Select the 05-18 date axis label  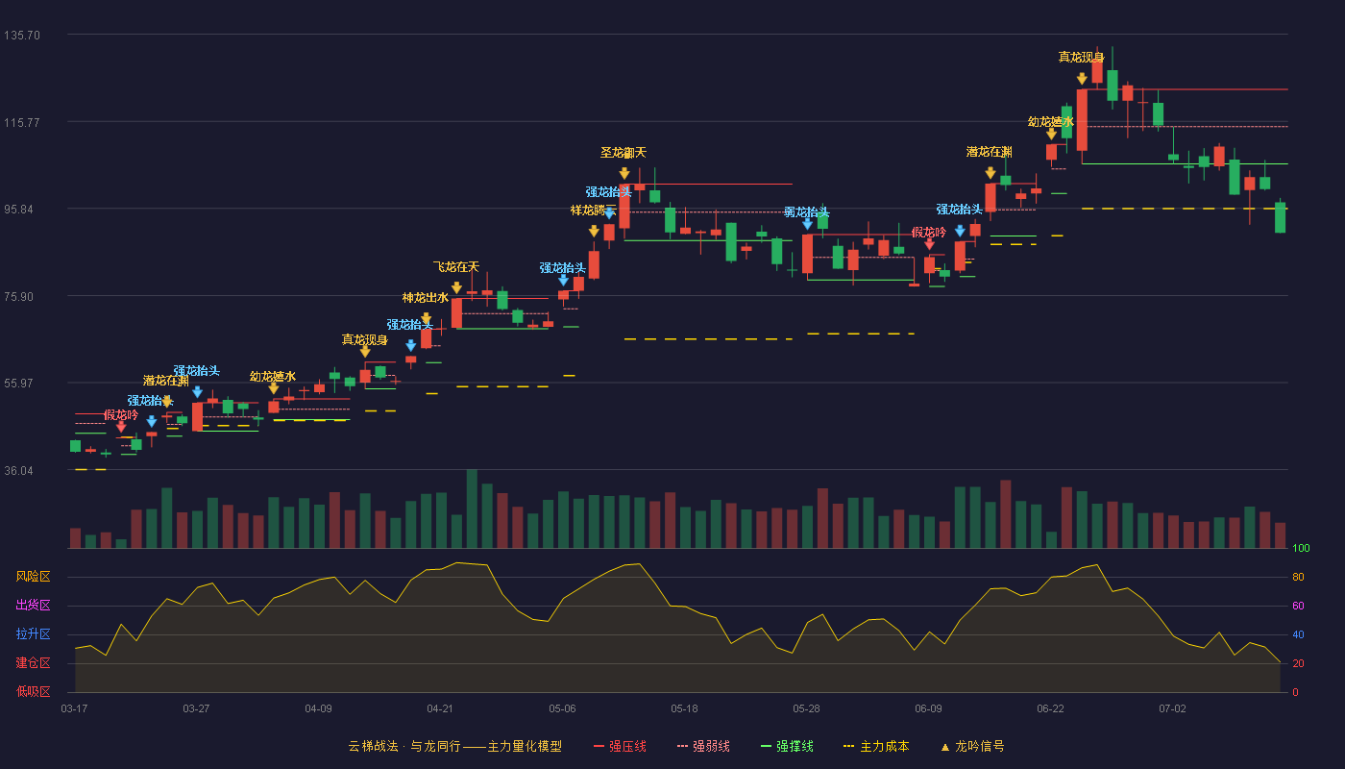[x=684, y=708]
